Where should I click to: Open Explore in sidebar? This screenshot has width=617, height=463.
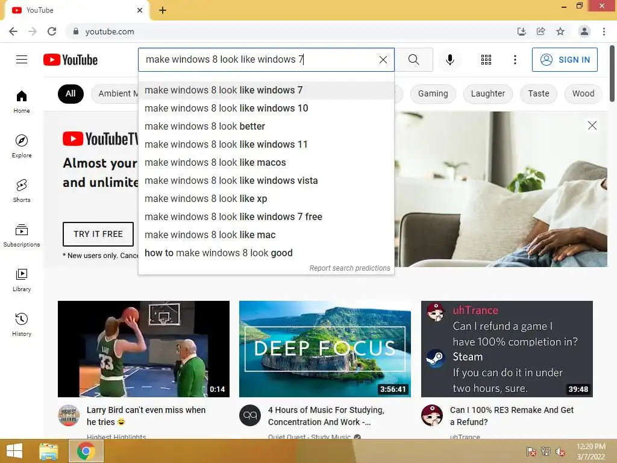tap(22, 146)
